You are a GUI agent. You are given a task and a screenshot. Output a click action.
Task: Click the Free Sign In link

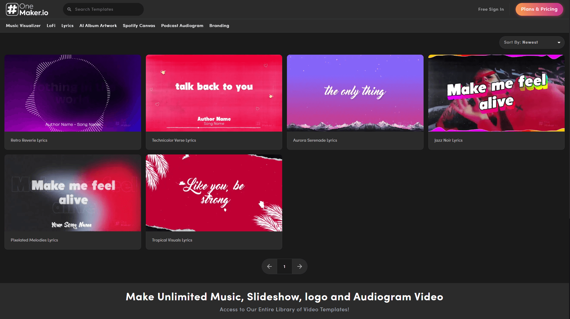coord(491,9)
